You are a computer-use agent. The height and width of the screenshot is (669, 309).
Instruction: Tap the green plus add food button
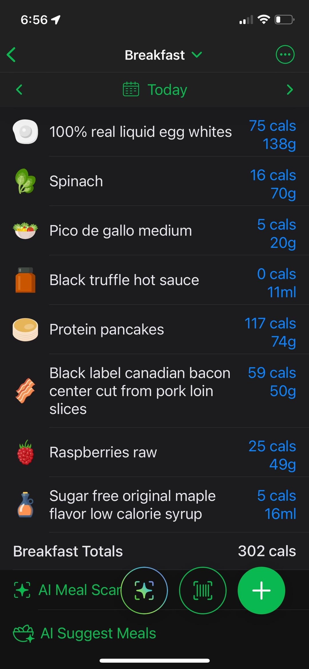[x=261, y=590]
